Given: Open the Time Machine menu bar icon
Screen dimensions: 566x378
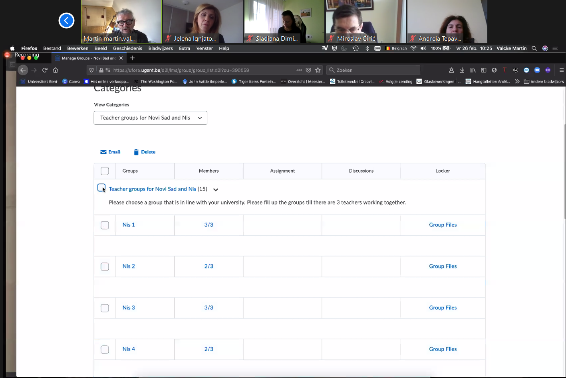Looking at the screenshot, I should (355, 48).
